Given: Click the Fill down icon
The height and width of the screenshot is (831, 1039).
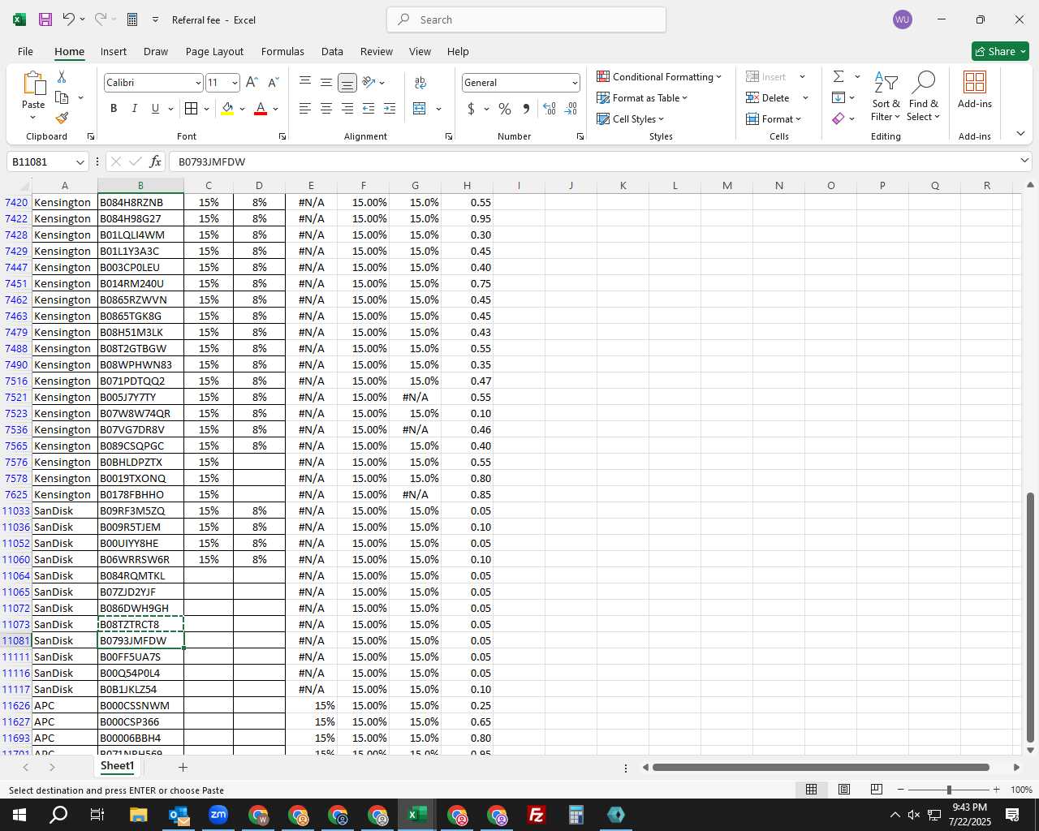Looking at the screenshot, I should click(839, 97).
